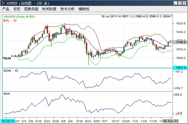Viewport: 188px width, 124px height.
Task: Open the 图表类型 menu
Action: [x=31, y=9]
